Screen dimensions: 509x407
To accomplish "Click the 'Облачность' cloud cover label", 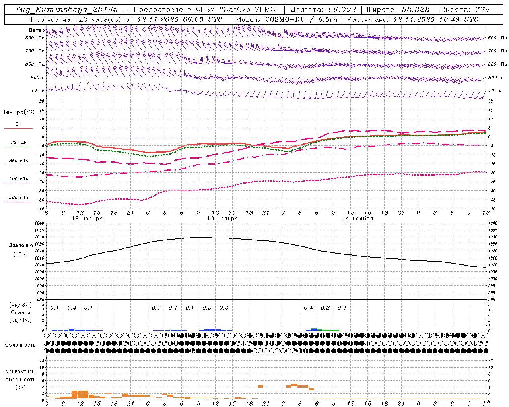I will click(x=20, y=345).
